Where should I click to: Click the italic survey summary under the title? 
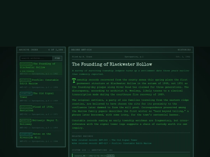tap(131, 72)
